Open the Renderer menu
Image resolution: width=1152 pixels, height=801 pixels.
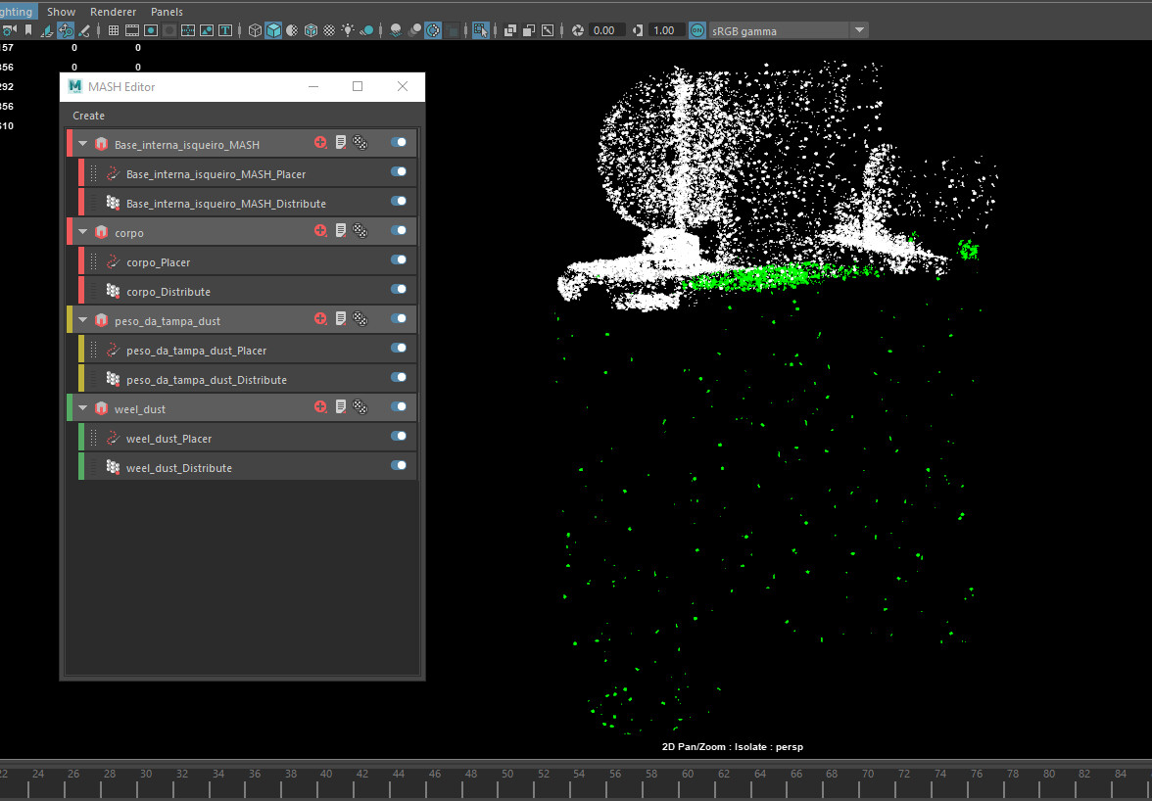coord(113,11)
